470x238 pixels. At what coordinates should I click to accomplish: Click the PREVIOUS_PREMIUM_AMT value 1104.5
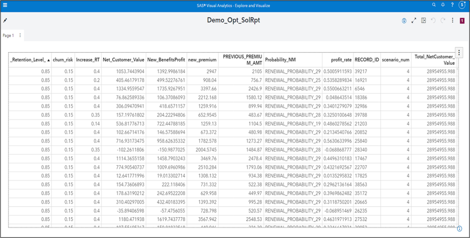coord(241,123)
